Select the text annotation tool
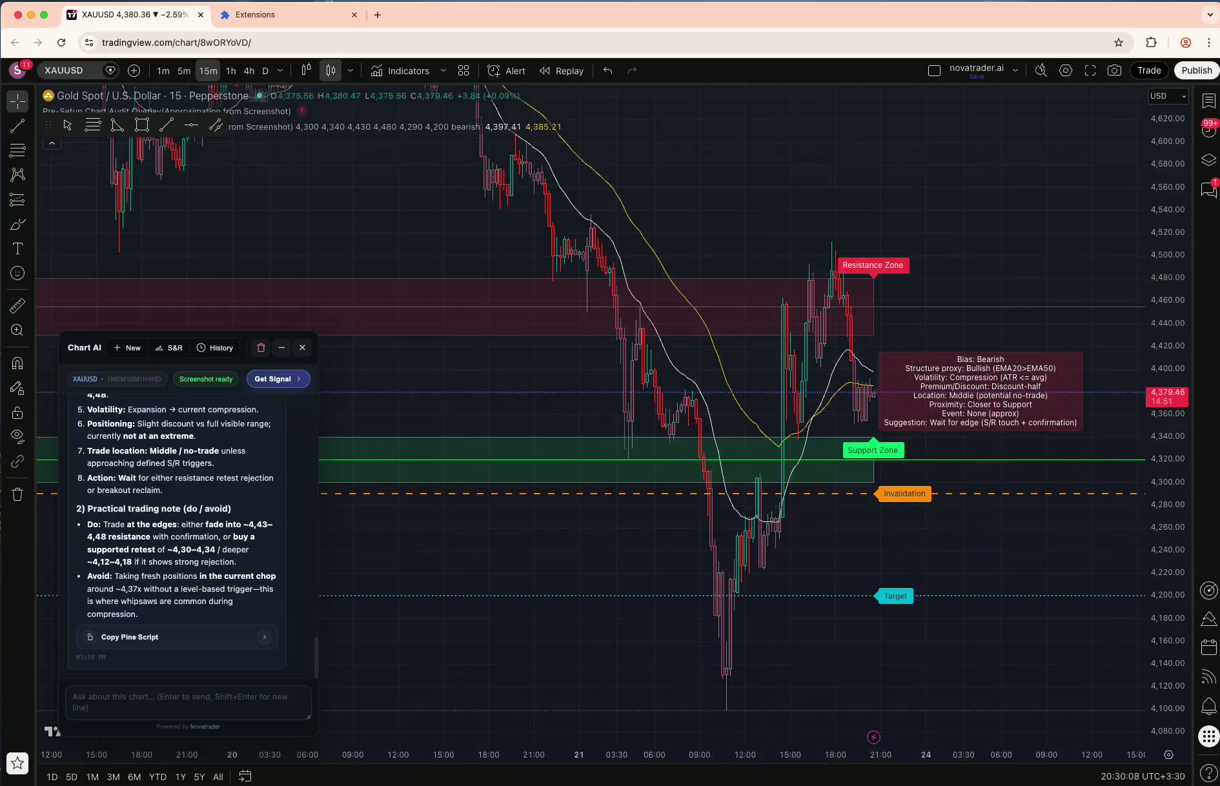Image resolution: width=1220 pixels, height=786 pixels. [17, 249]
